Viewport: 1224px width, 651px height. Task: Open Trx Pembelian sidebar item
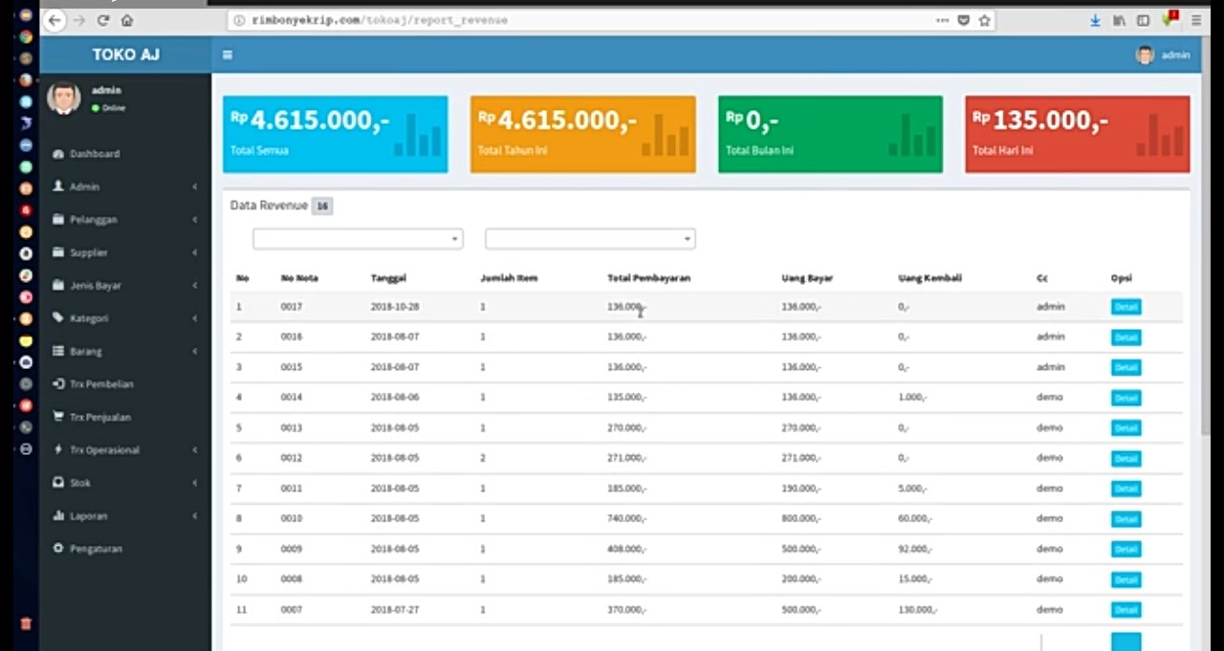(x=100, y=384)
